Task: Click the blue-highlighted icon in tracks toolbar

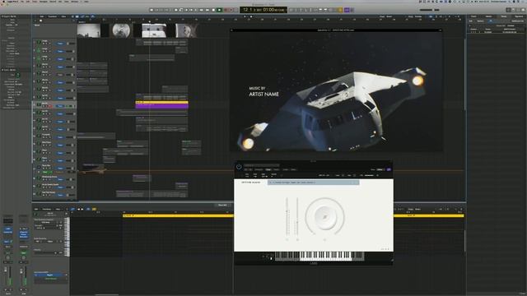Action: tap(77, 16)
